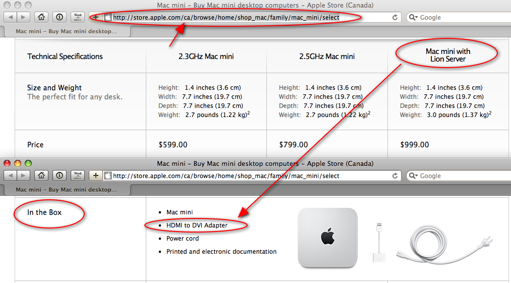The height and width of the screenshot is (283, 511).
Task: Click the Size and Weight row label
Action: [x=54, y=88]
